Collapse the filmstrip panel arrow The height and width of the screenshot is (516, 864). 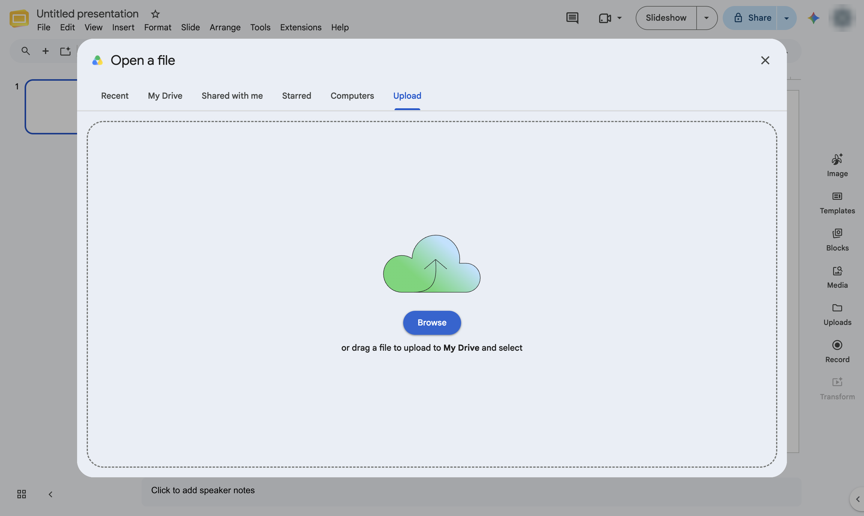[50, 494]
